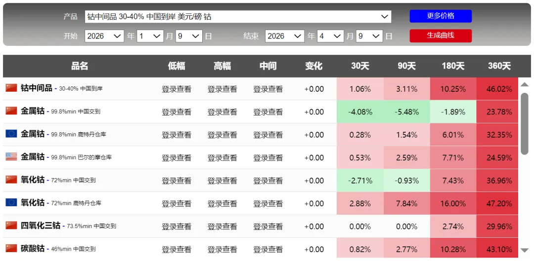This screenshot has width=534, height=263.
Task: Click the 46.02% red heatmap cell
Action: click(x=499, y=89)
